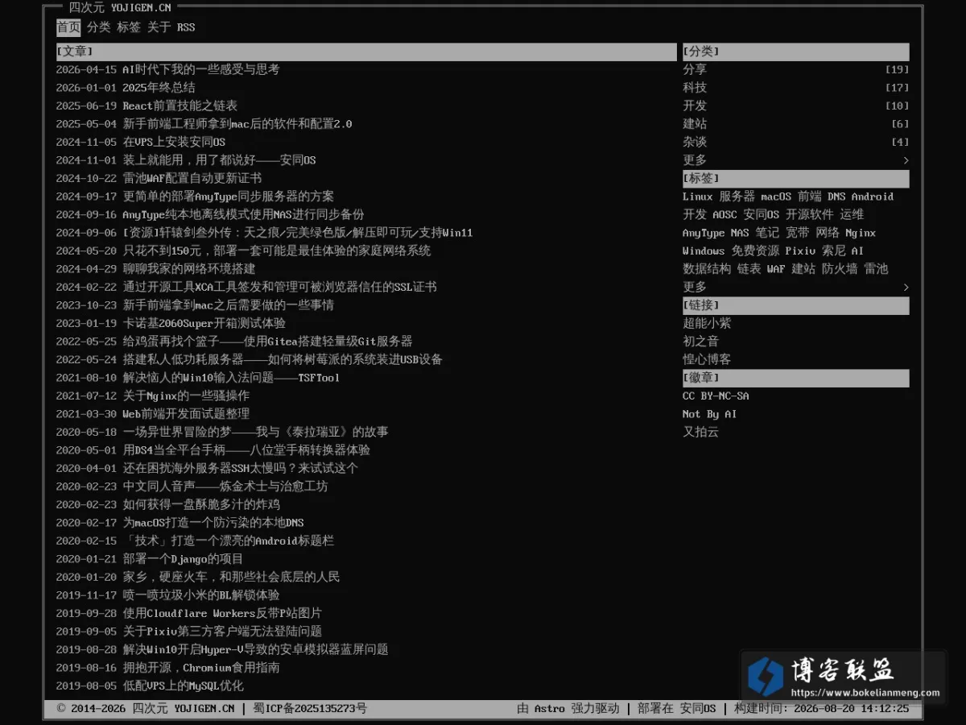This screenshot has height=725, width=966.
Task: Open the RSS feed link
Action: (x=186, y=27)
